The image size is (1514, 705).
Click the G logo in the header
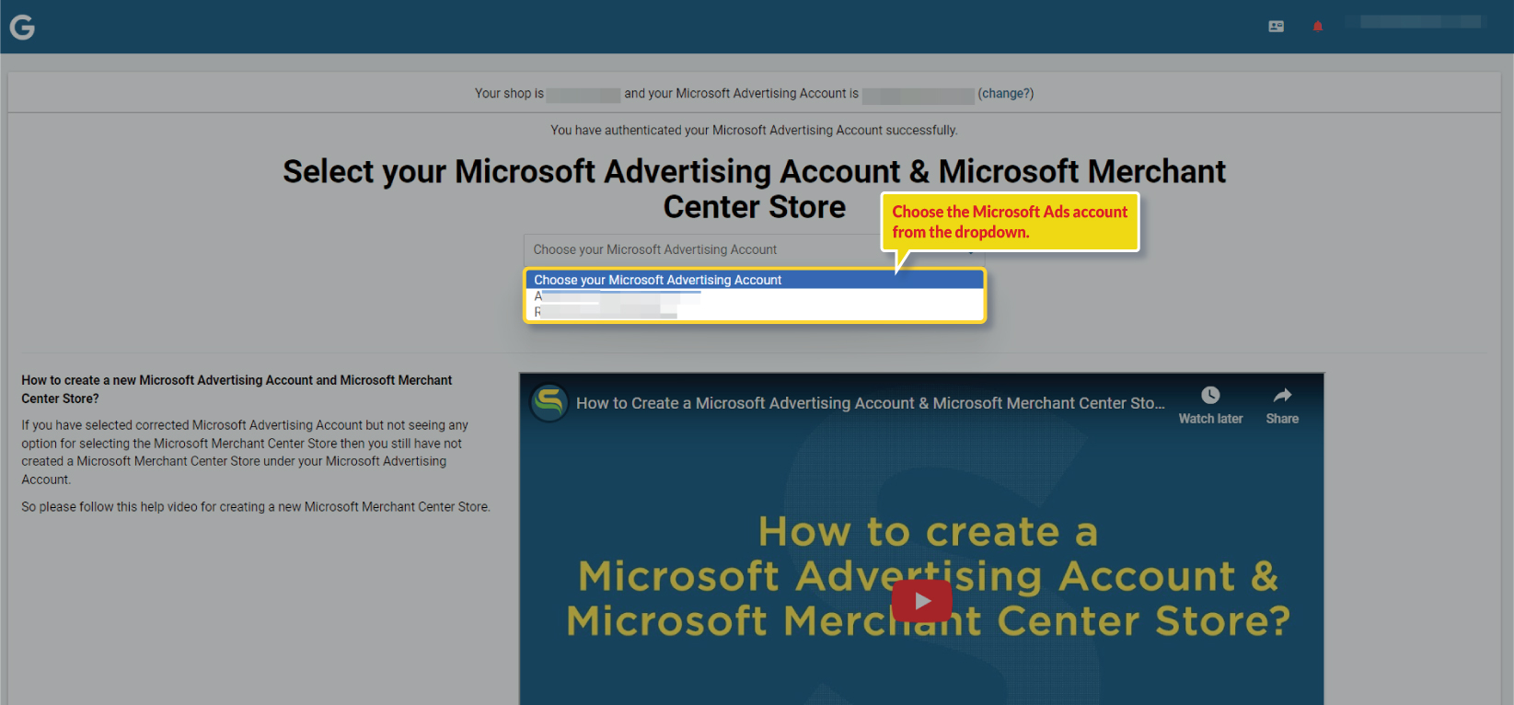click(x=22, y=28)
